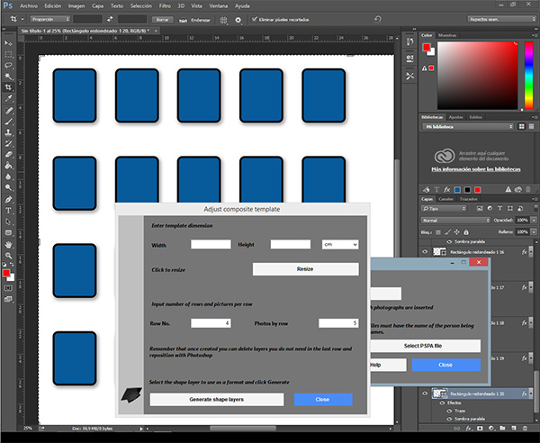Image resolution: width=540 pixels, height=443 pixels.
Task: Hide Rectángulo redondeado 1 16 layer
Action: click(425, 252)
